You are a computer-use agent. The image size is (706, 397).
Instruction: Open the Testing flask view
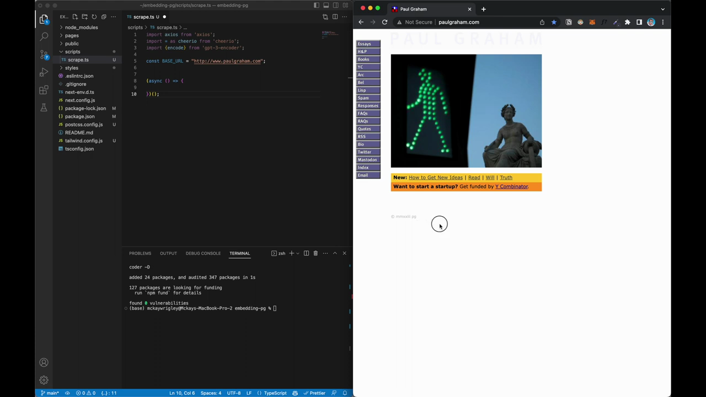(x=44, y=108)
